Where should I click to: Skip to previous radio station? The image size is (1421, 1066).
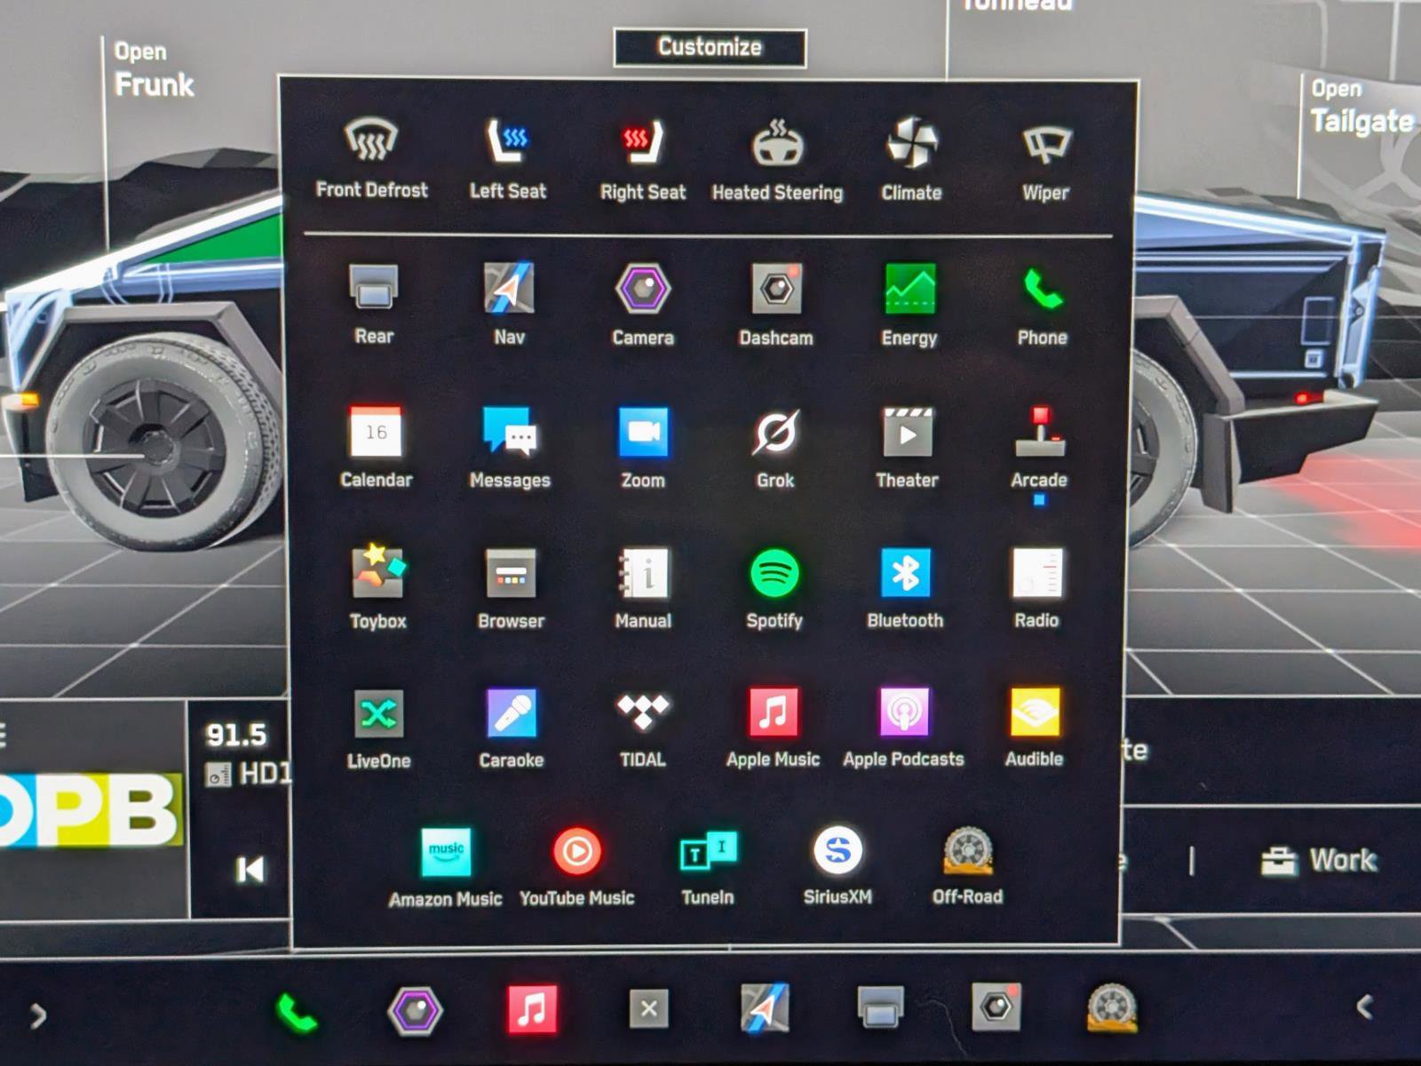click(x=250, y=869)
